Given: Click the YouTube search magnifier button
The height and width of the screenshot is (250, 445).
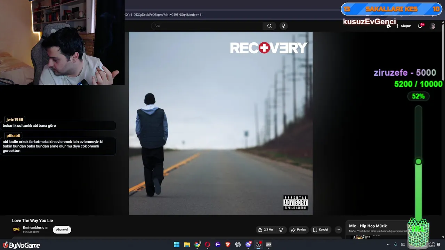Looking at the screenshot, I should pos(269,26).
